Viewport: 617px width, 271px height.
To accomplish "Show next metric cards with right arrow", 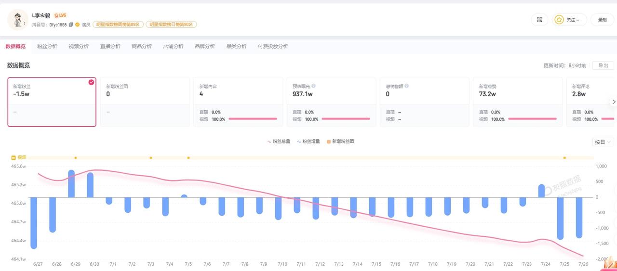I will point(614,102).
